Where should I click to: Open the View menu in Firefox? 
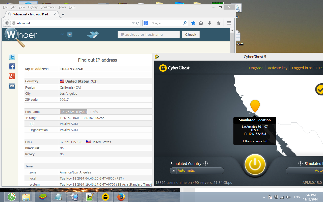(22, 7)
